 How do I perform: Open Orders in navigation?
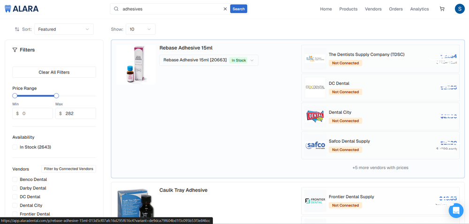pos(396,9)
